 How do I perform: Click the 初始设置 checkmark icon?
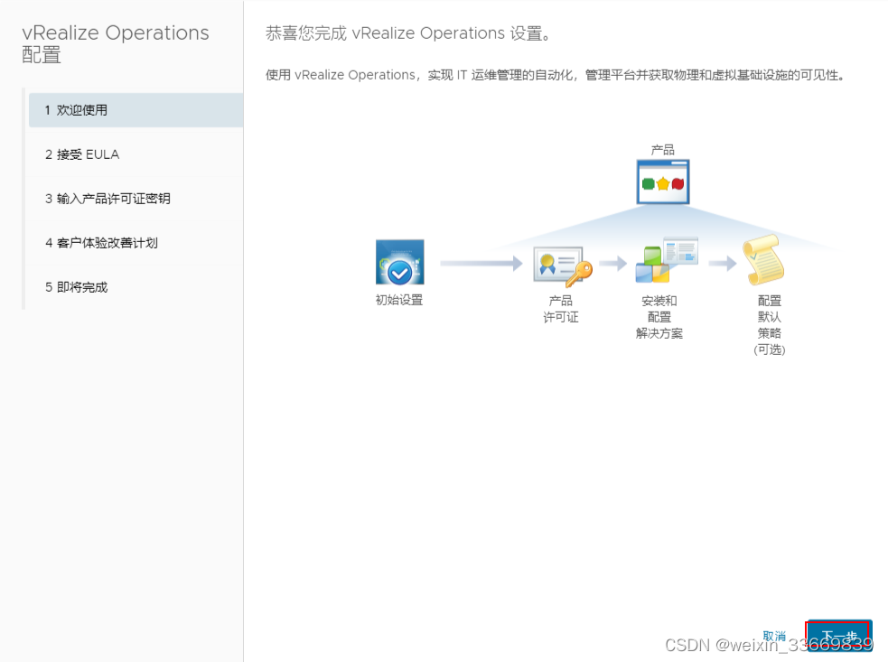pyautogui.click(x=400, y=262)
